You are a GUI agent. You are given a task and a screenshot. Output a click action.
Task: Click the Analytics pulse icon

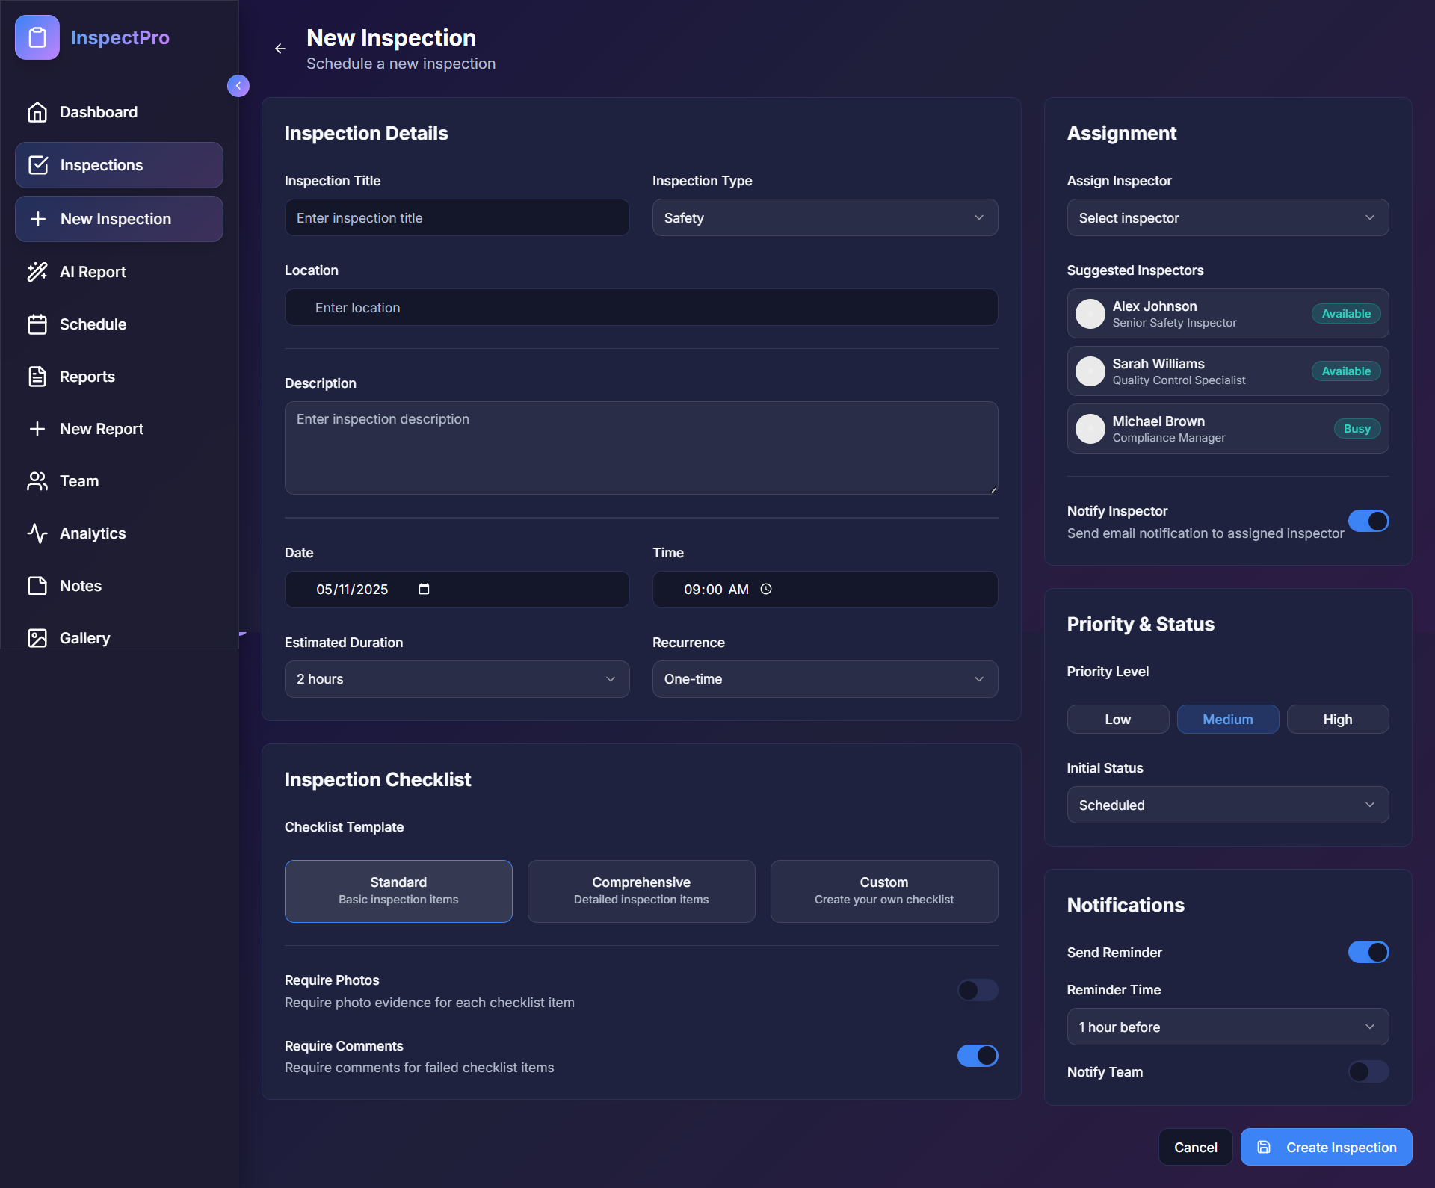click(37, 533)
